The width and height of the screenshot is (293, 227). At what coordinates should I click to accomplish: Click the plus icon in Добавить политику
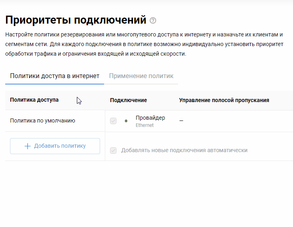28,146
